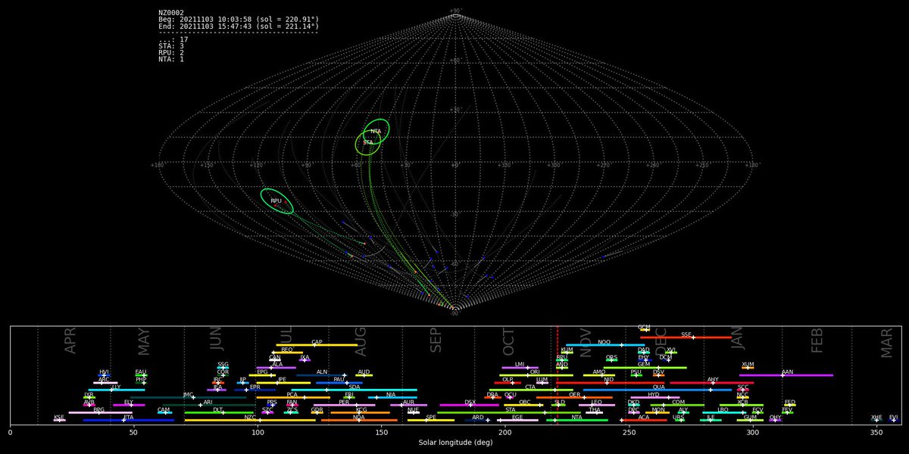This screenshot has width=909, height=454.
Task: Select the Beg: 20211103 10:03:58 line
Action: pyautogui.click(x=239, y=20)
